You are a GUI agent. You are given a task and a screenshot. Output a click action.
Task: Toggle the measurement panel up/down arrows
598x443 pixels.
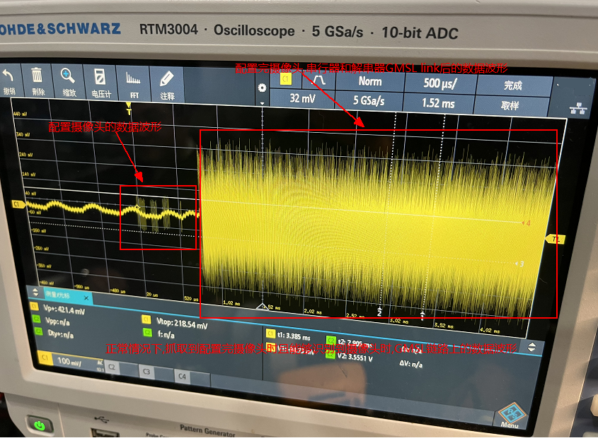35,293
